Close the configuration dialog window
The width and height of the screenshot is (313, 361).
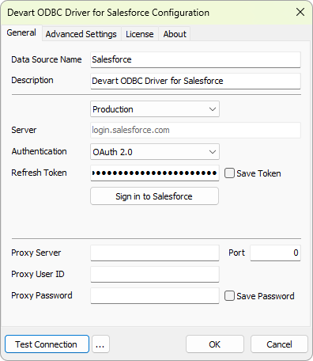(x=300, y=12)
